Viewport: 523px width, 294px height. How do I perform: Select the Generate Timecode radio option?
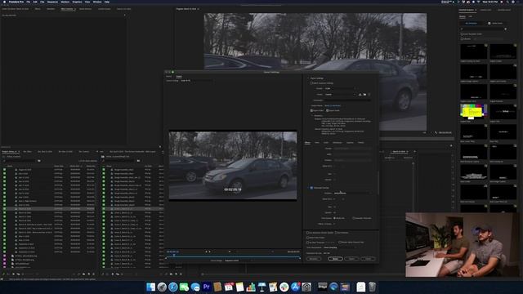coord(353,218)
